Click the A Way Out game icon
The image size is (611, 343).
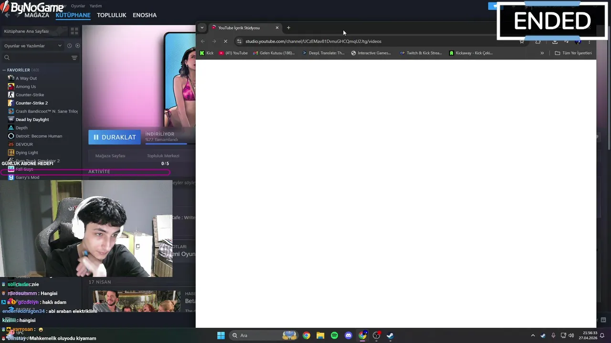coord(11,78)
